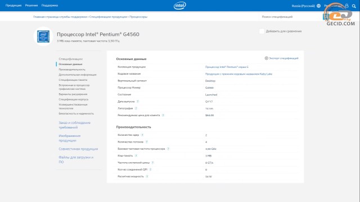Open help icon next to Базовая тактовая частота процессора
360x202 pixels.
coord(168,149)
